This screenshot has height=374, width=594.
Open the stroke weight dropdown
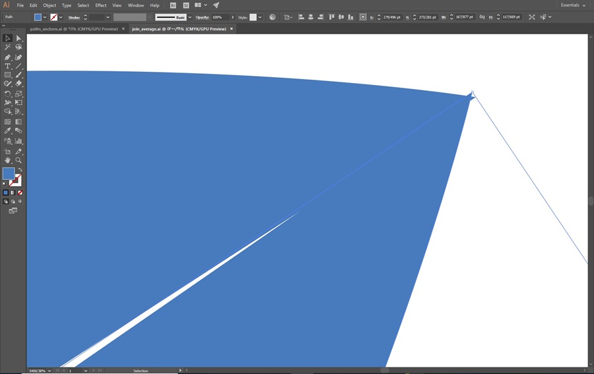coord(108,17)
